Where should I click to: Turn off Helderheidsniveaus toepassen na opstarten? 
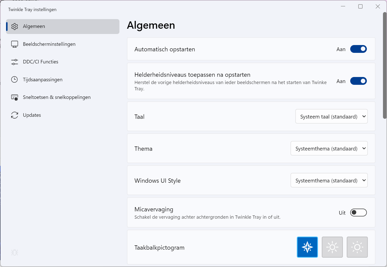click(x=359, y=81)
